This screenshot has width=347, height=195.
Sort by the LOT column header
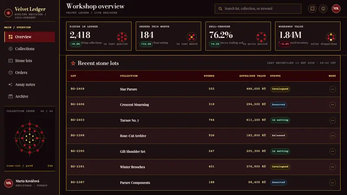(x=73, y=76)
